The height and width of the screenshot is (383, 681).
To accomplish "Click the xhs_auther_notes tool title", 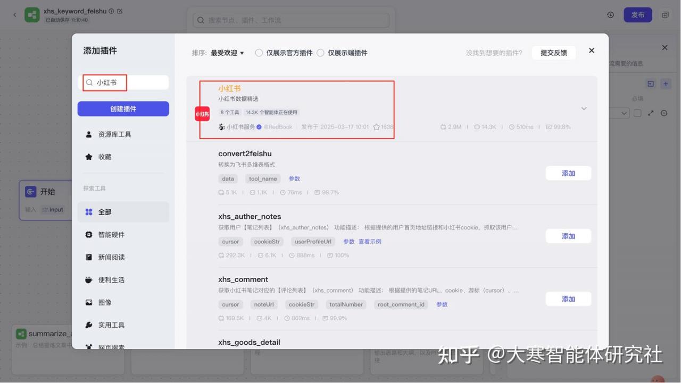I will (250, 217).
